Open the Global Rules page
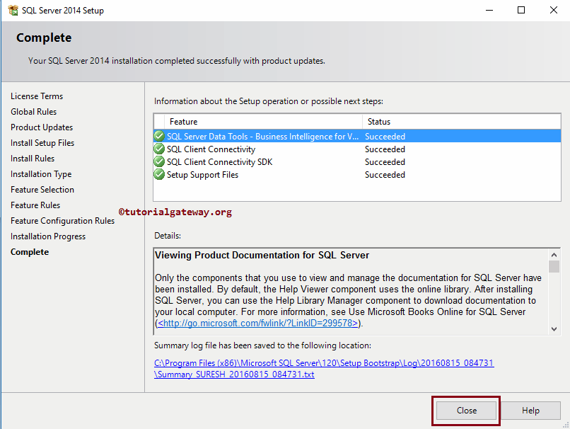The height and width of the screenshot is (429, 570). coord(33,111)
